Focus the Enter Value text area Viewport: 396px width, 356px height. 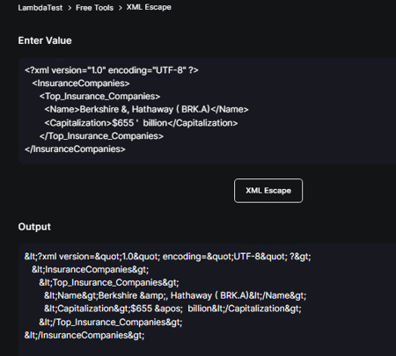[x=208, y=111]
